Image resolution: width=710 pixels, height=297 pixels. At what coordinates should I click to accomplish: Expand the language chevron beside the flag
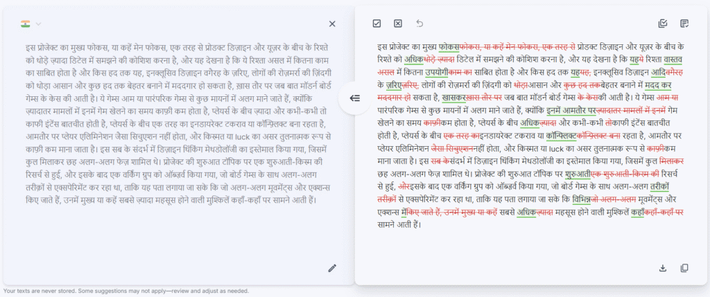(x=38, y=24)
